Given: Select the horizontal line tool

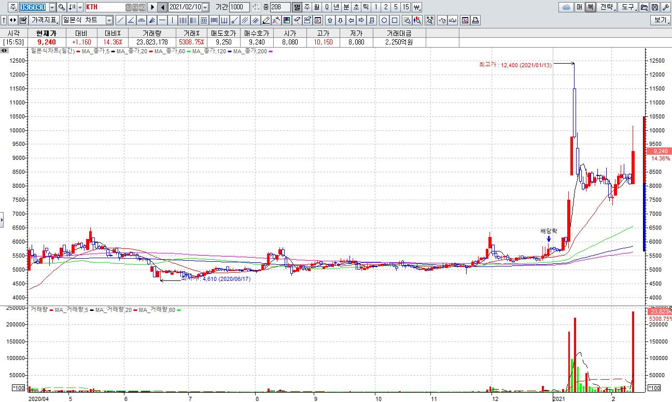Looking at the screenshot, I should (x=162, y=21).
